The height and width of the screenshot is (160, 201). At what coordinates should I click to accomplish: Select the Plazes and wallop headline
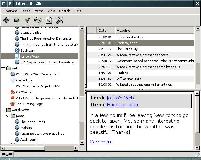click(140, 37)
